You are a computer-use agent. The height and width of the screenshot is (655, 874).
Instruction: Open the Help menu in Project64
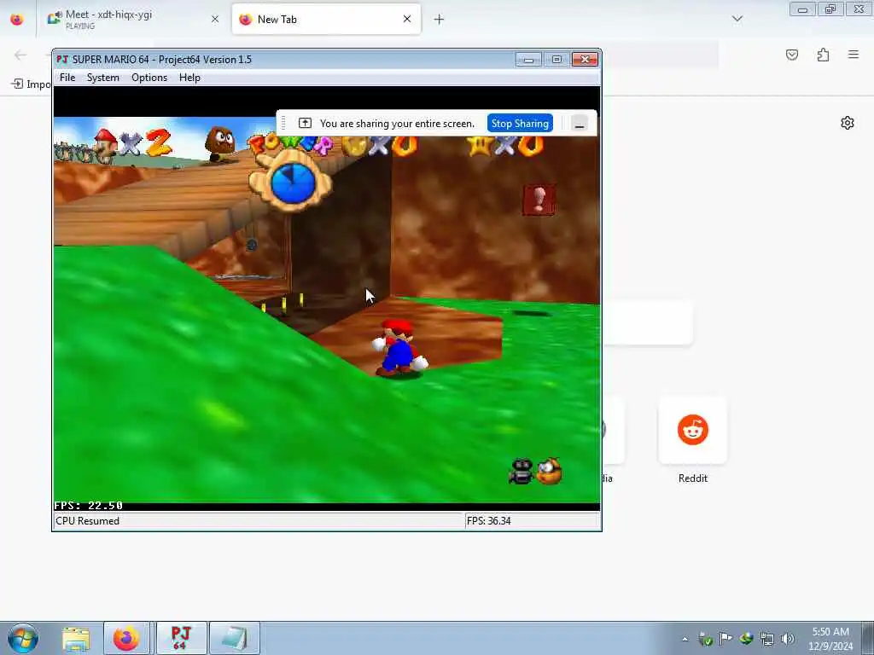[189, 78]
